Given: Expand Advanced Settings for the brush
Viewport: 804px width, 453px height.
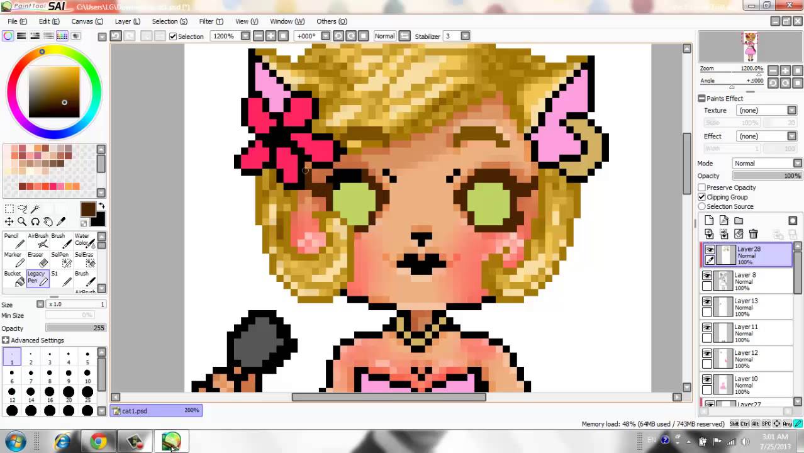Looking at the screenshot, I should (6, 340).
